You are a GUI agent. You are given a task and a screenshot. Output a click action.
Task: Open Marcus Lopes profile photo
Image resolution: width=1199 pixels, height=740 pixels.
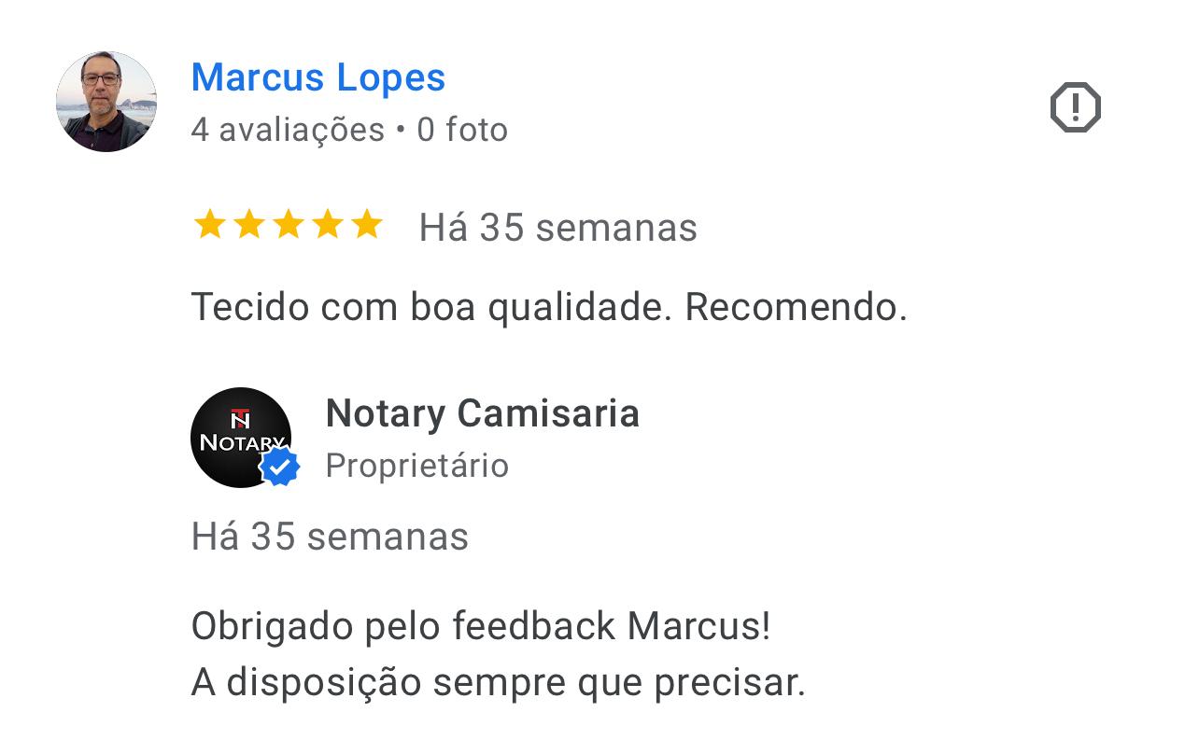tap(106, 102)
